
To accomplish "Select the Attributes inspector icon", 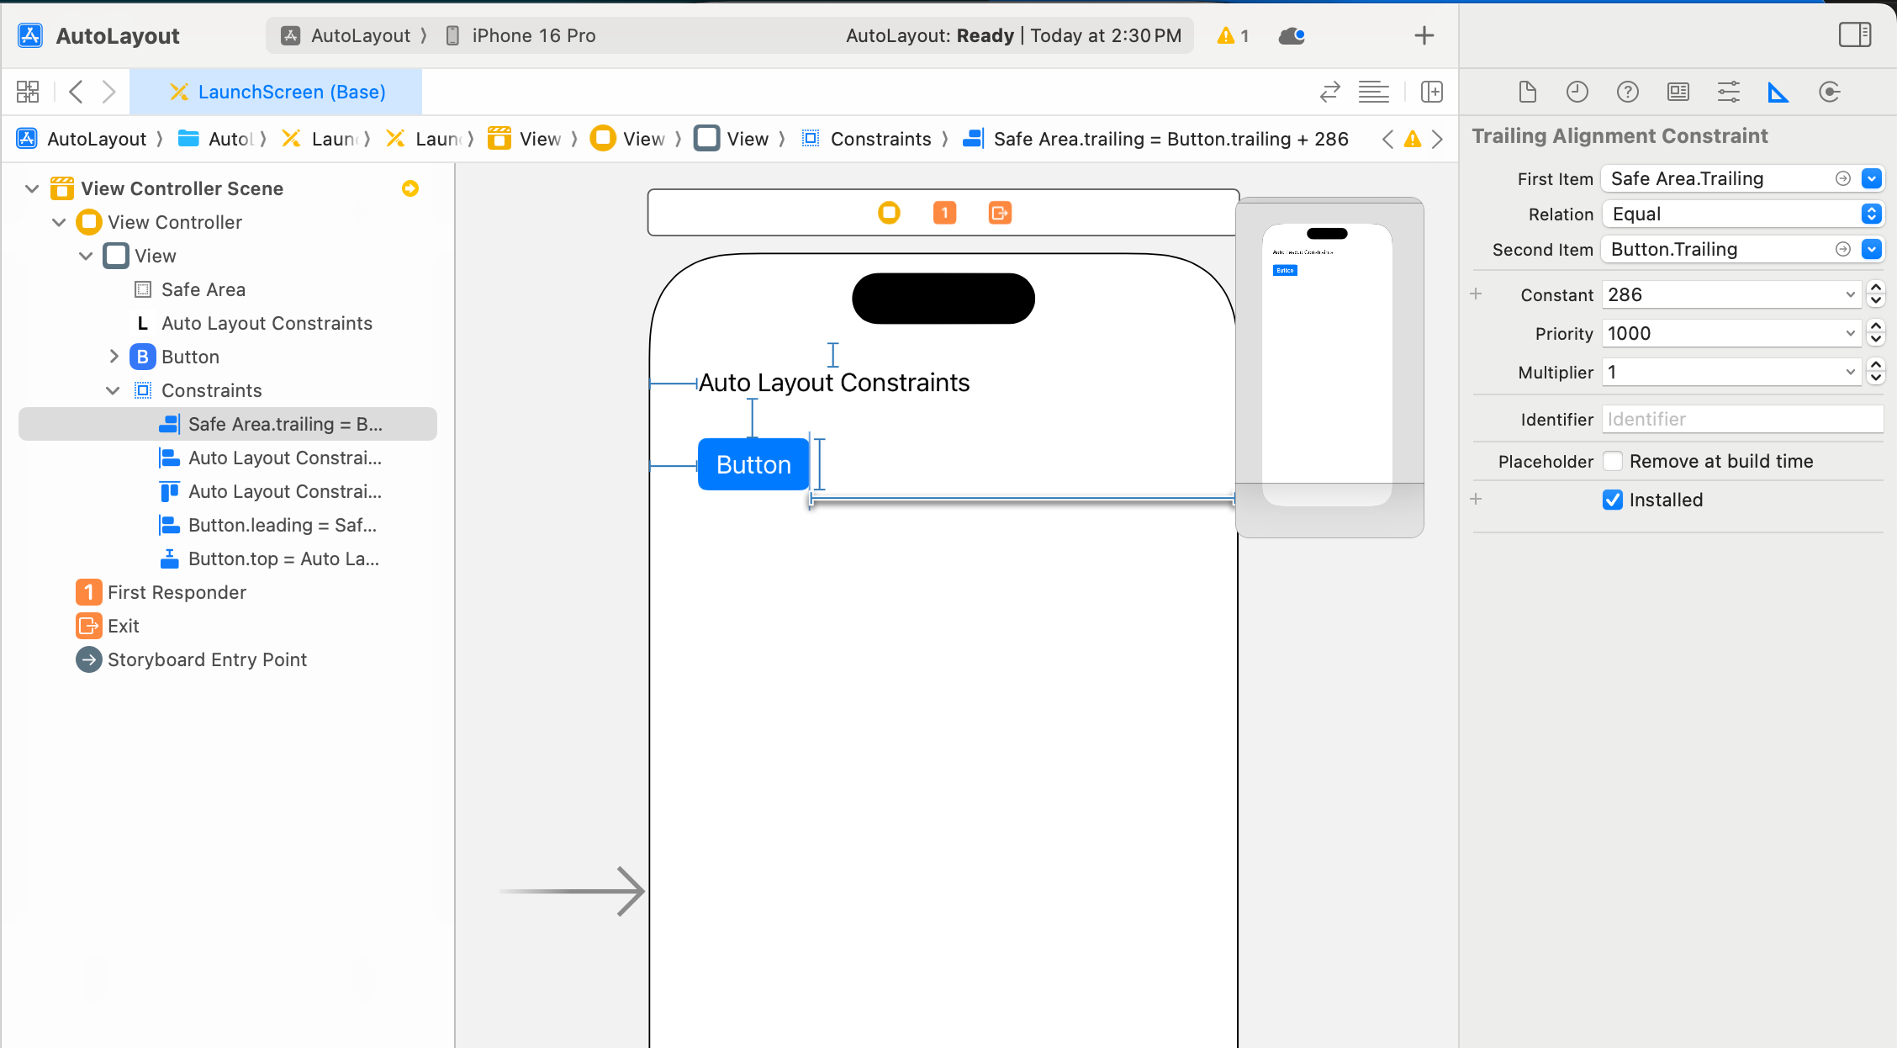I will click(x=1727, y=92).
